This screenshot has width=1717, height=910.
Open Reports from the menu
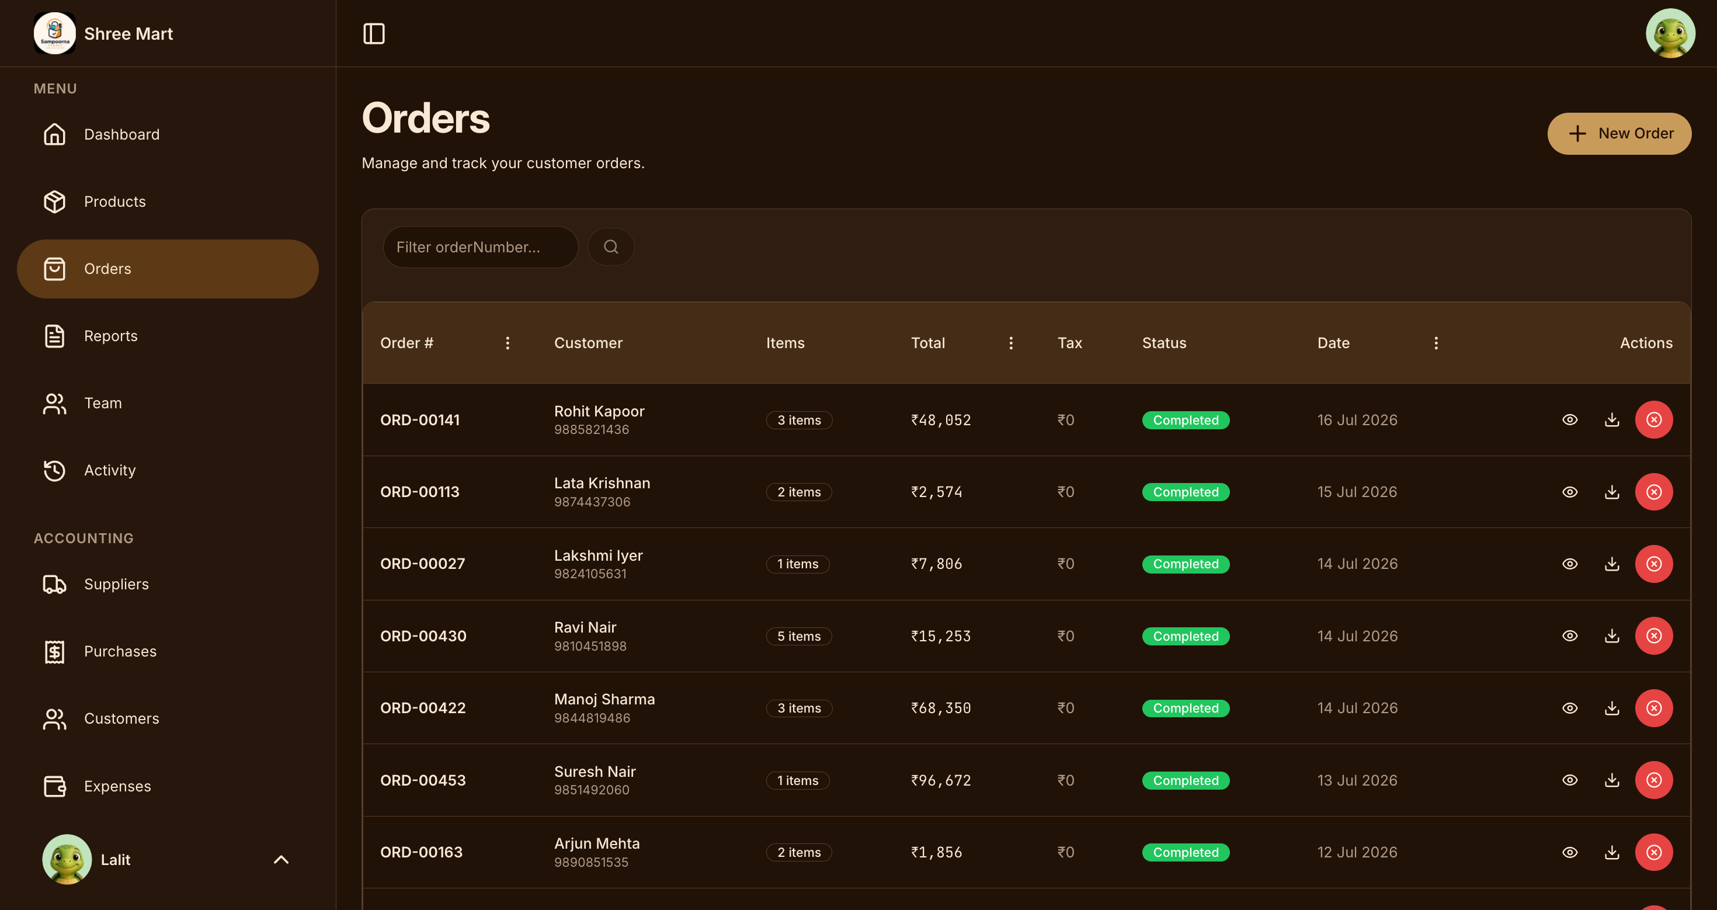pyautogui.click(x=168, y=336)
